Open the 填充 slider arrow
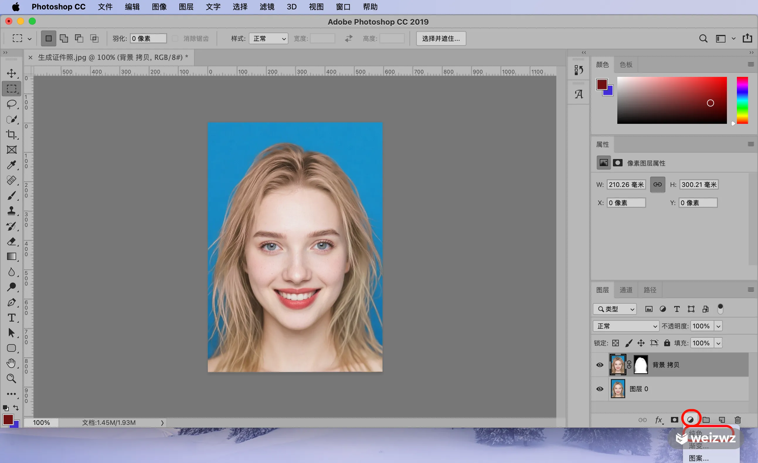 [x=718, y=343]
